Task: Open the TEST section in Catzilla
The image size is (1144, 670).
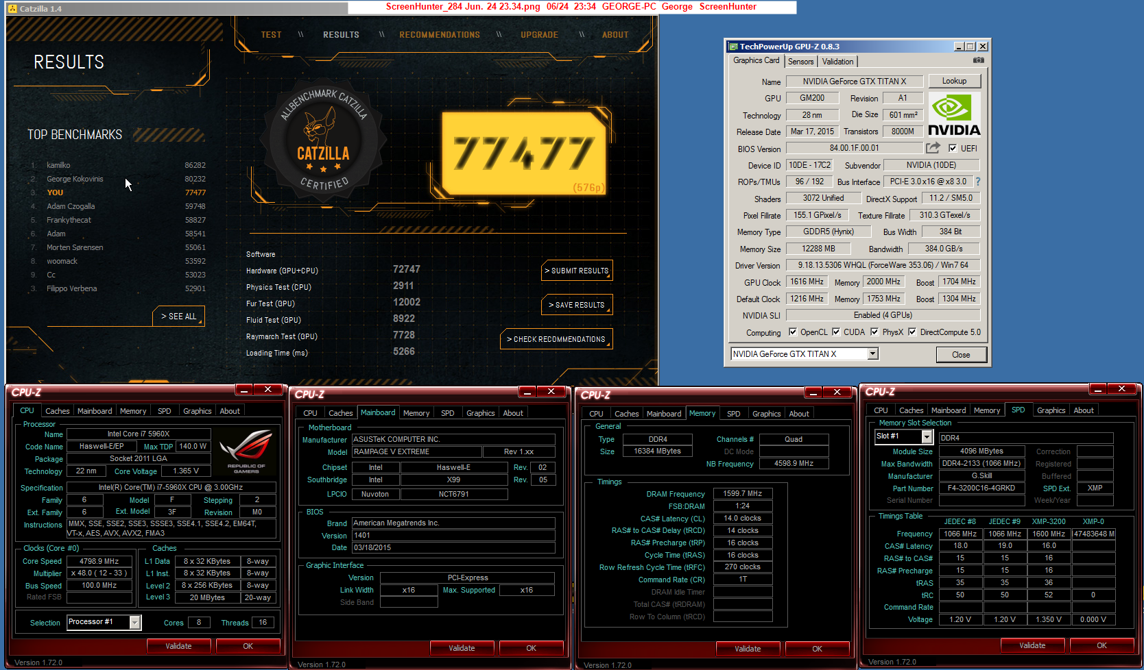Action: pos(271,35)
